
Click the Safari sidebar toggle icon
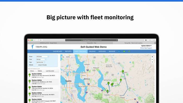pos(41,40)
